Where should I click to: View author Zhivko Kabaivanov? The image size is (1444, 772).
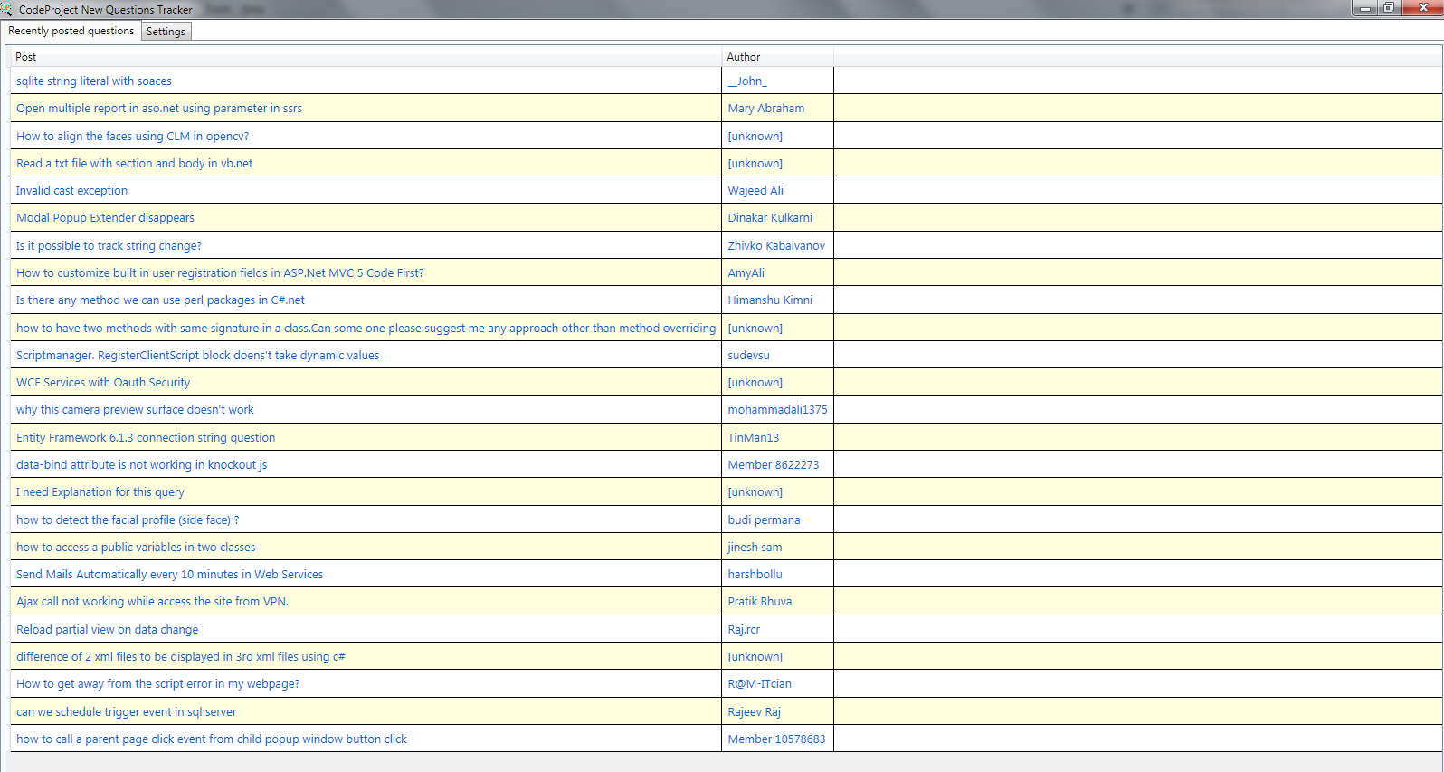point(776,246)
